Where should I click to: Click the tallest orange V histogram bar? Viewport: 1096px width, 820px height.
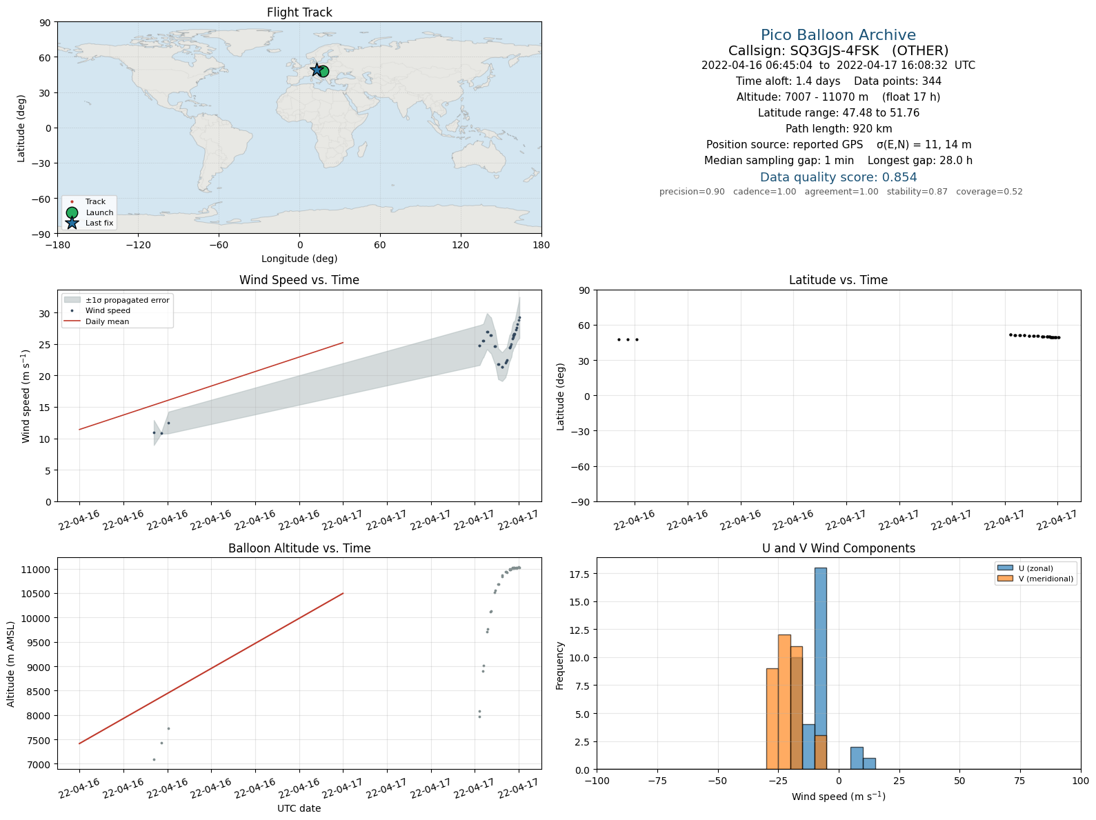[784, 701]
